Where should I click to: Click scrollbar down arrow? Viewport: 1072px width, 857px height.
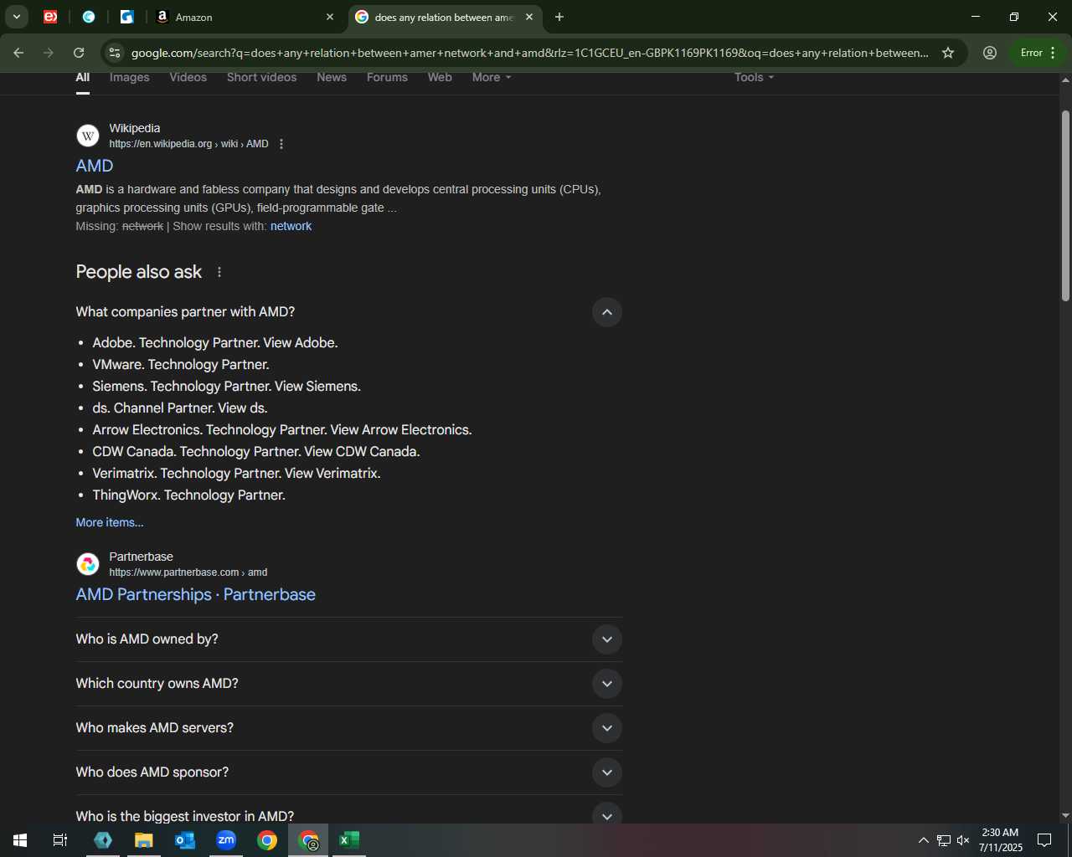coord(1065,815)
